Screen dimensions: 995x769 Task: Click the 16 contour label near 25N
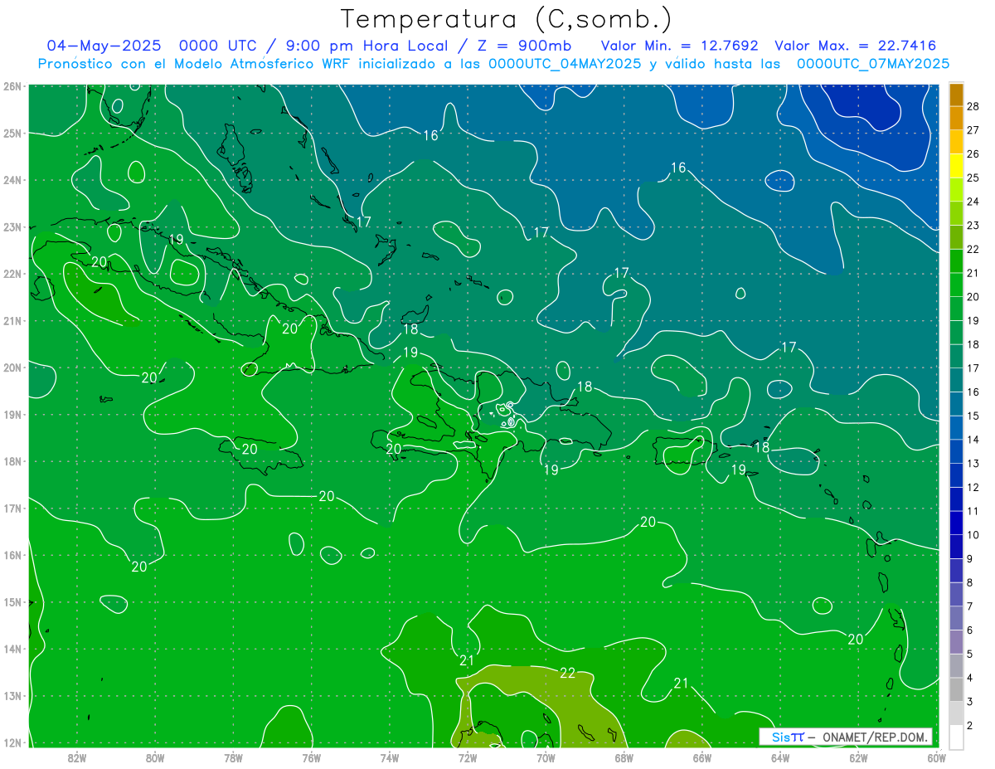430,135
